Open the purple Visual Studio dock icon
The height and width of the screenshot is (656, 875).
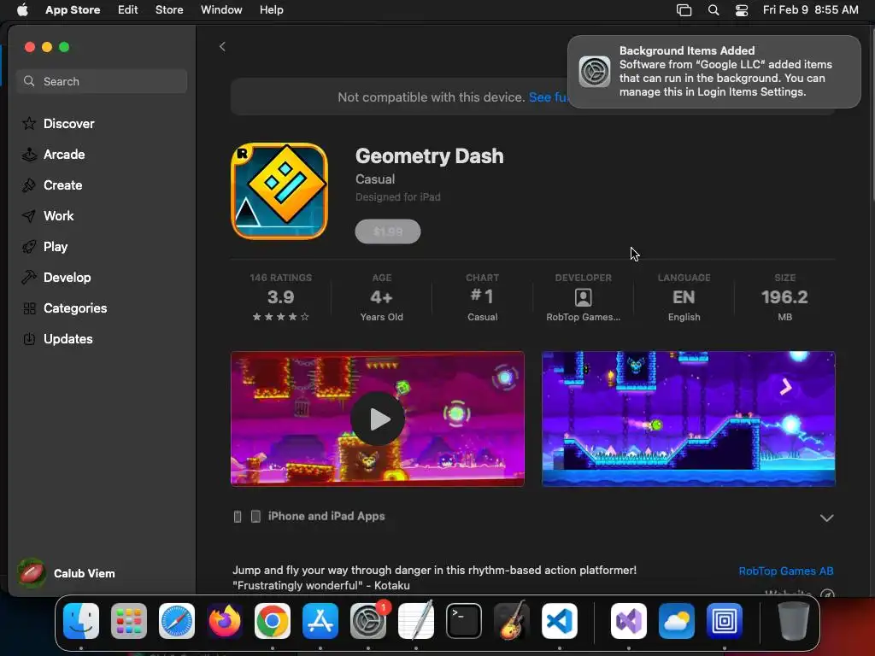(x=629, y=621)
